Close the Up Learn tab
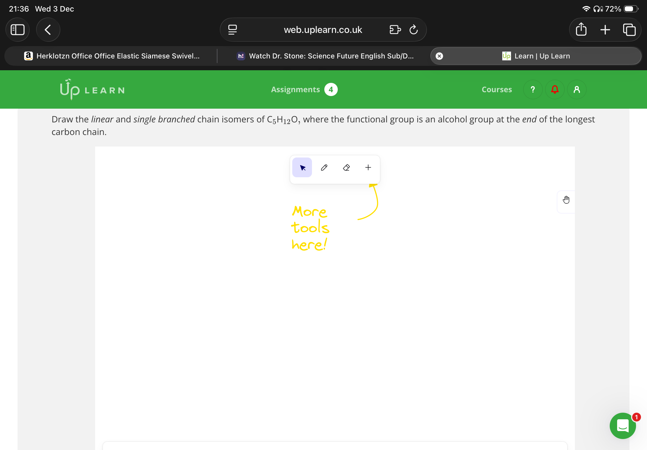647x450 pixels. coord(439,56)
